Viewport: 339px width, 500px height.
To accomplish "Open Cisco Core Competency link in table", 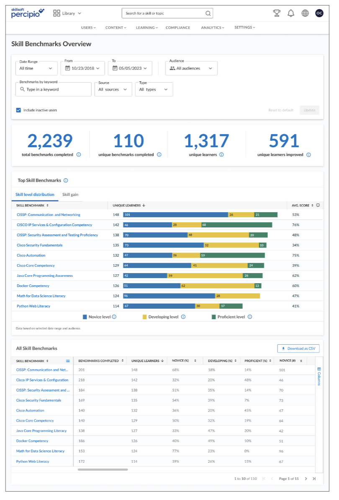I will tap(35, 421).
